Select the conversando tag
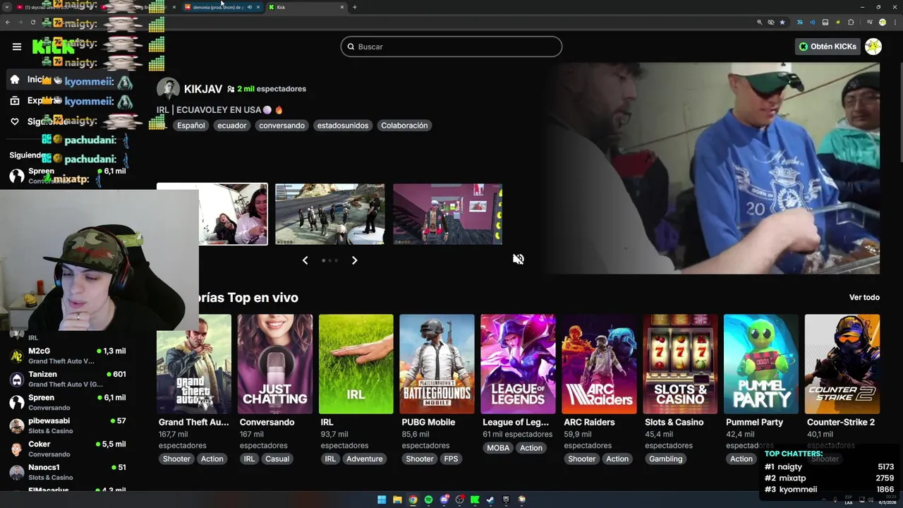Screen dimensions: 903x508 point(281,126)
